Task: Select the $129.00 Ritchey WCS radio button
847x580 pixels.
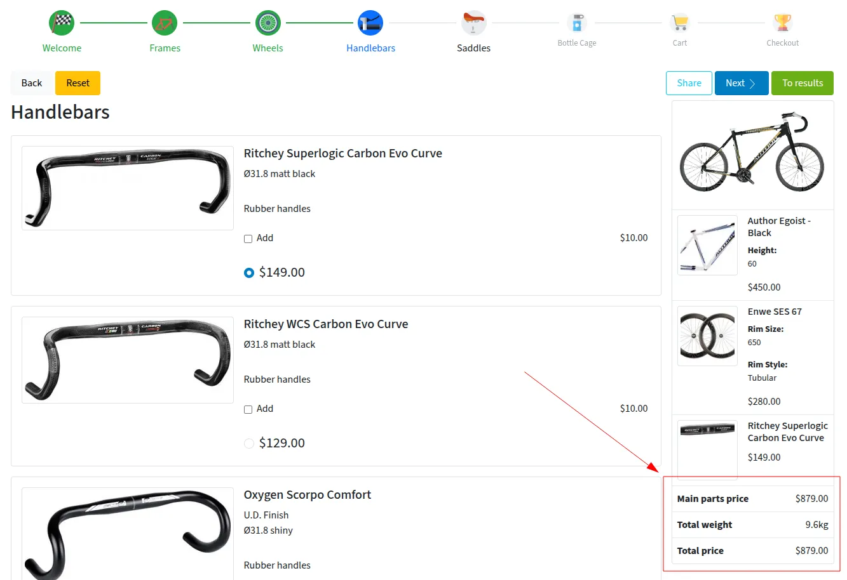Action: pos(249,444)
